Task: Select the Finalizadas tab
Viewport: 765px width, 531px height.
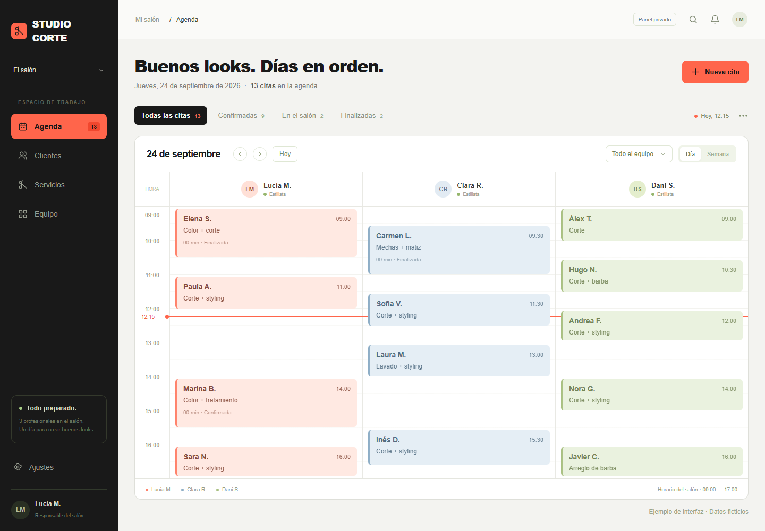Action: [362, 115]
